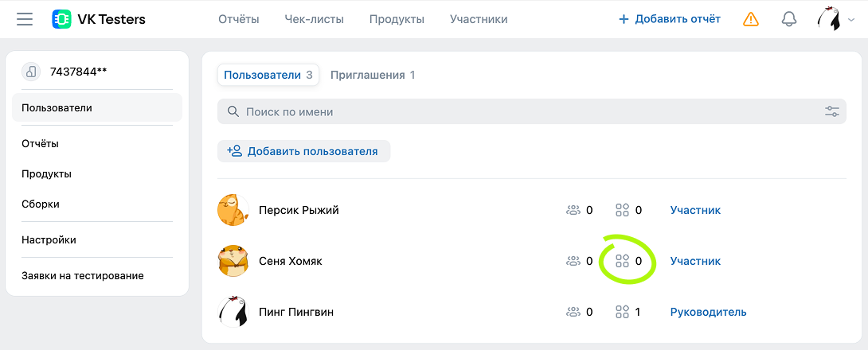This screenshot has width=868, height=350.
Task: Click the groups icon for Пинг Пингвин
Action: coord(573,312)
